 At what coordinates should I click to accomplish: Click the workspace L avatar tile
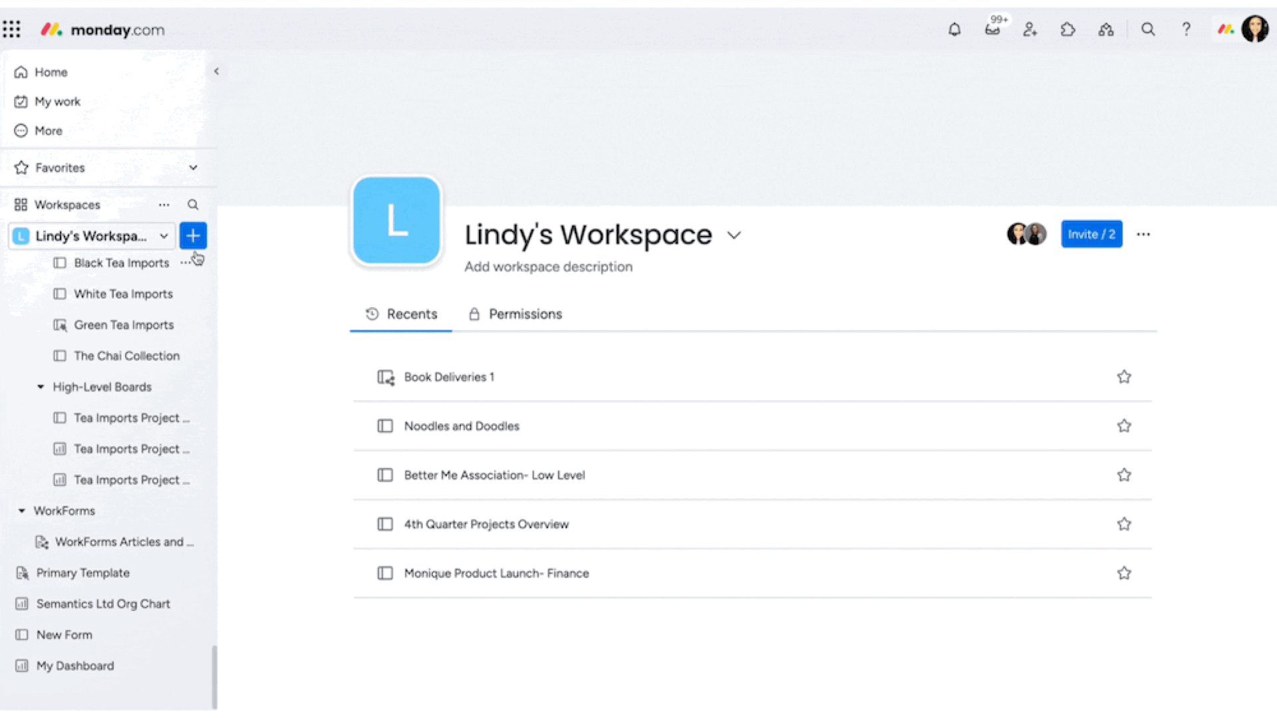point(396,220)
